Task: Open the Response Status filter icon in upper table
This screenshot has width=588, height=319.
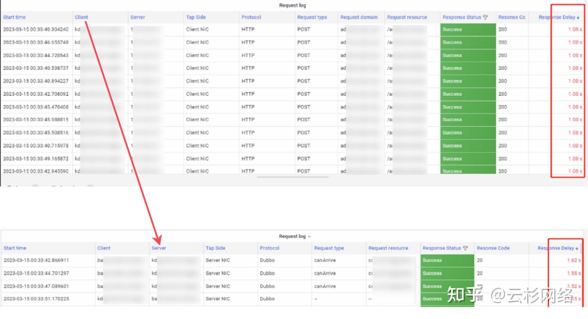Action: click(485, 17)
